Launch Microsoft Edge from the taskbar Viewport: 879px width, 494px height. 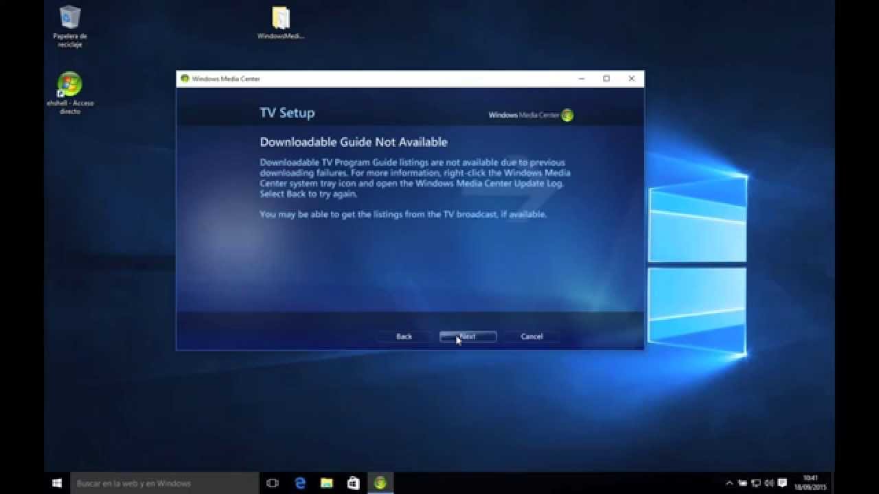[300, 483]
